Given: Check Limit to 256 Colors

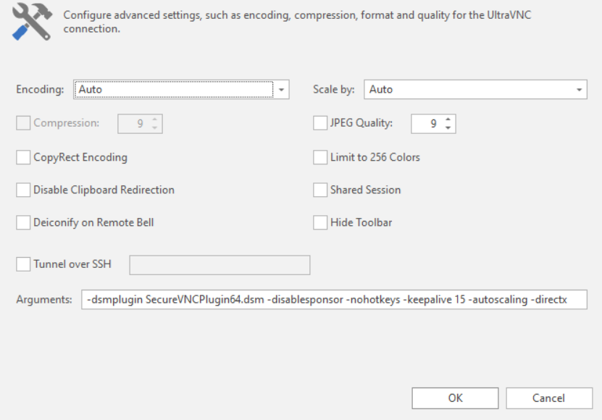Looking at the screenshot, I should pos(320,157).
